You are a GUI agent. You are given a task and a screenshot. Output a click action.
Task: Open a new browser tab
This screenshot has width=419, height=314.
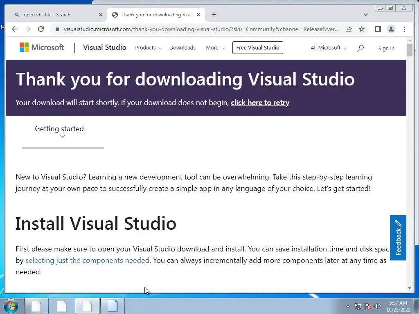pyautogui.click(x=214, y=15)
